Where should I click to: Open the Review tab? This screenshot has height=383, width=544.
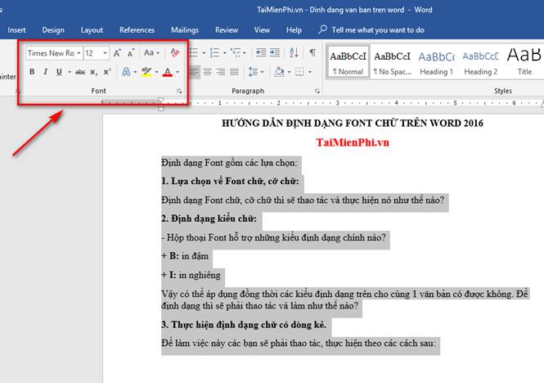(227, 30)
